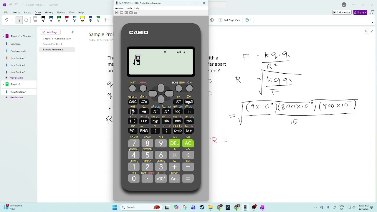
Task: Tap the calculator x-squared key
Action: click(x=155, y=112)
